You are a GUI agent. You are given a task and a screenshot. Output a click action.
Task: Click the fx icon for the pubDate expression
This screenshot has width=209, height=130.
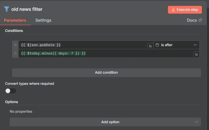pos(15,45)
